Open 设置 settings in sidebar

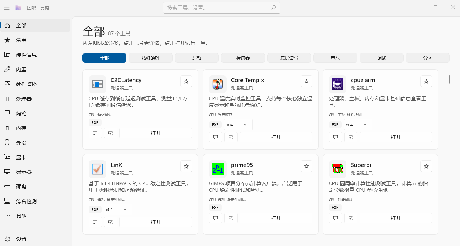click(x=35, y=239)
